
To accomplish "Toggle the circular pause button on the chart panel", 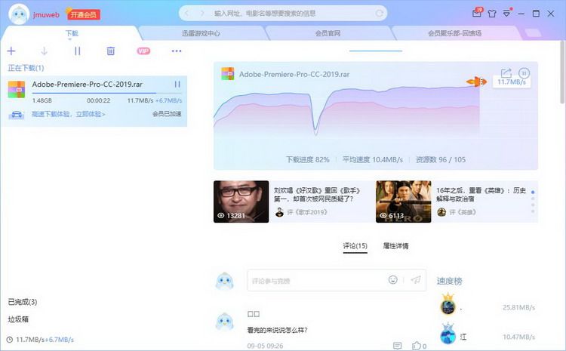I will (x=524, y=73).
